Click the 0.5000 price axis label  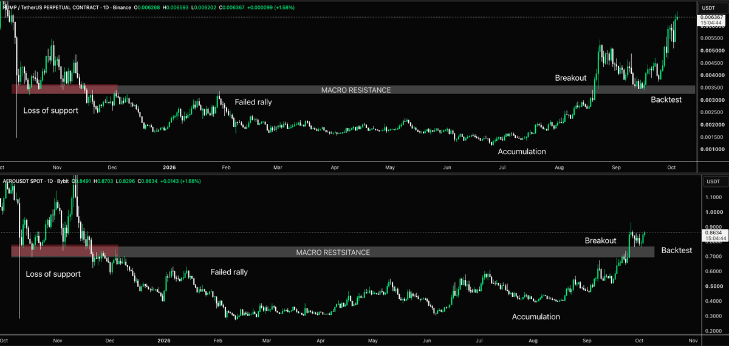(x=713, y=286)
